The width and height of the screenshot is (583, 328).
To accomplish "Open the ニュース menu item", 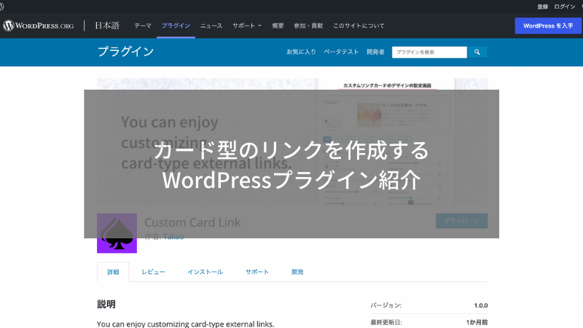I will coord(211,26).
